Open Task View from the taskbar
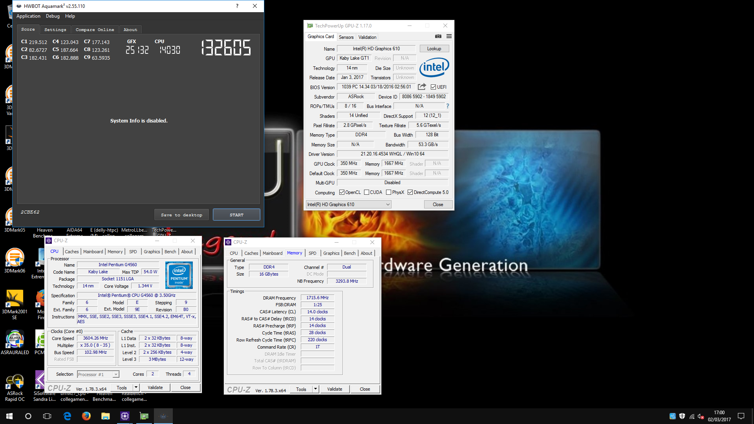The width and height of the screenshot is (754, 424). pyautogui.click(x=47, y=416)
